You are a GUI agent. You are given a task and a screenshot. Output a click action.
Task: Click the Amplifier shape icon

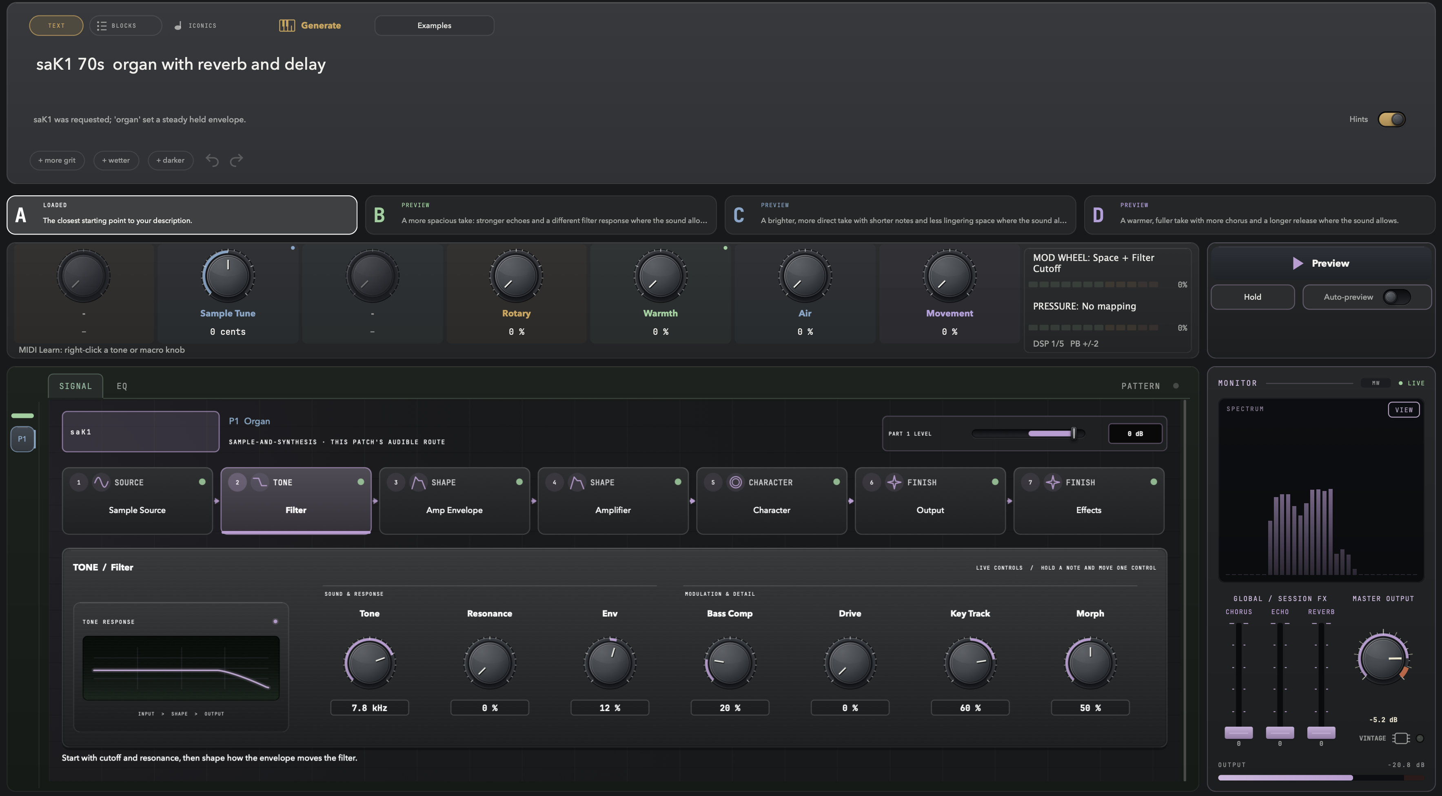point(577,482)
